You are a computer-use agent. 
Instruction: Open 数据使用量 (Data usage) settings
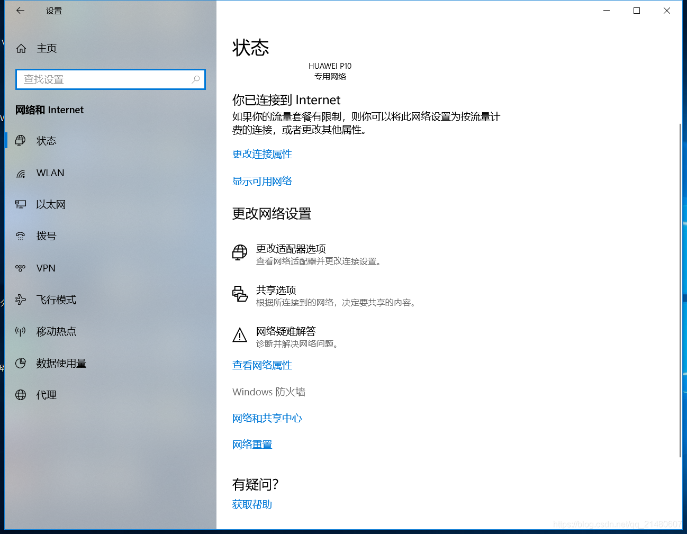[x=60, y=363]
